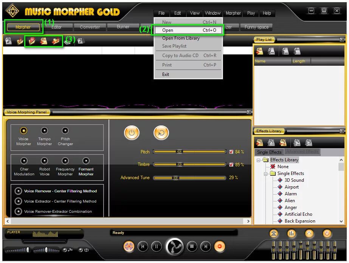The image size is (349, 263).
Task: Select the Robot Voice radio button
Action: click(44, 161)
